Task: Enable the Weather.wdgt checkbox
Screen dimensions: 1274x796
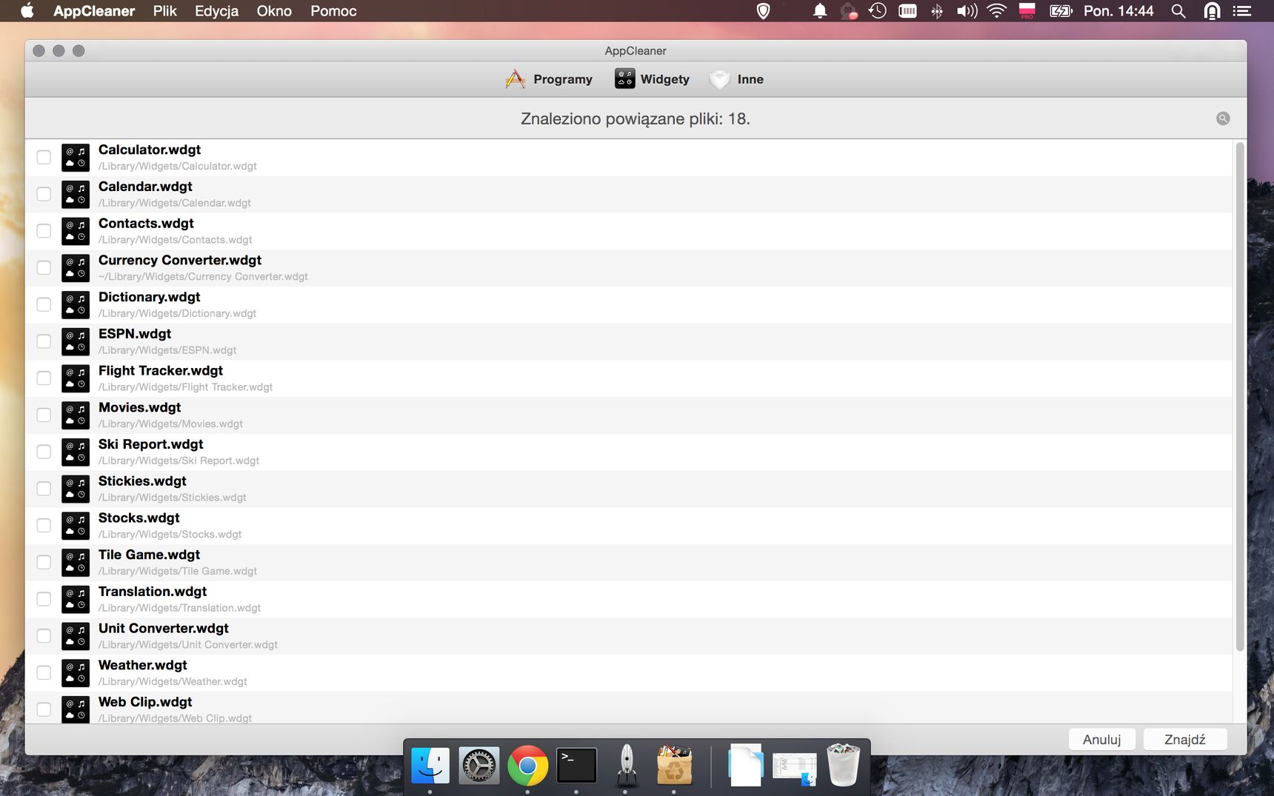Action: tap(44, 672)
